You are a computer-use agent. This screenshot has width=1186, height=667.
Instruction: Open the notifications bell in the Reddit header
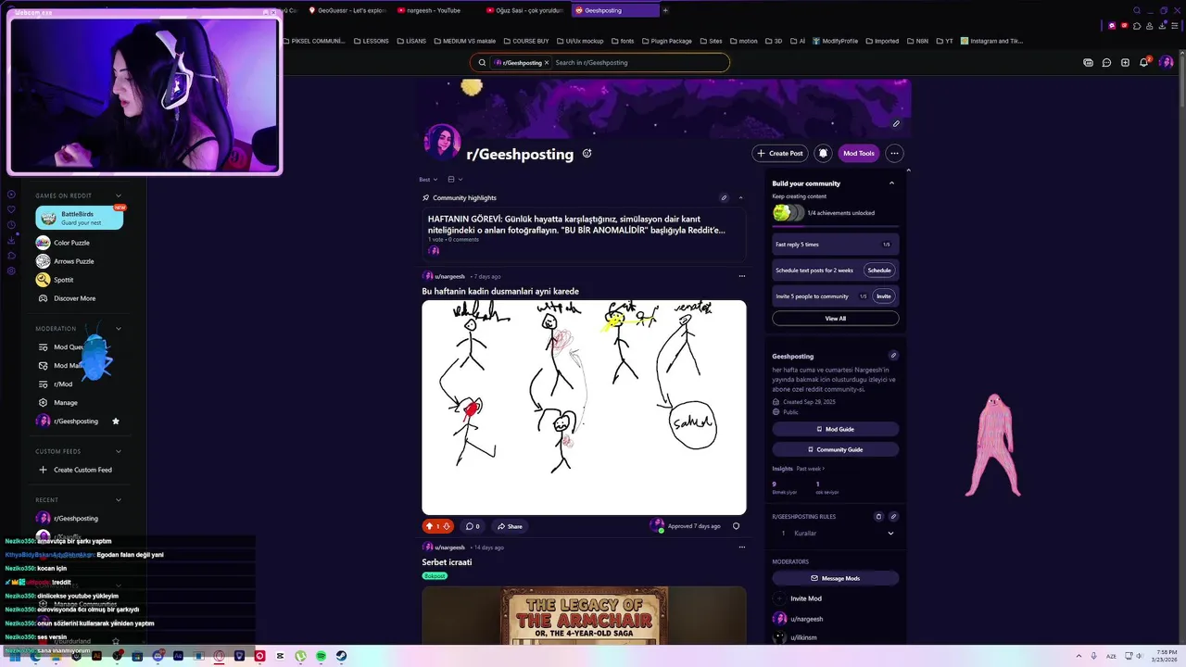(x=1144, y=62)
